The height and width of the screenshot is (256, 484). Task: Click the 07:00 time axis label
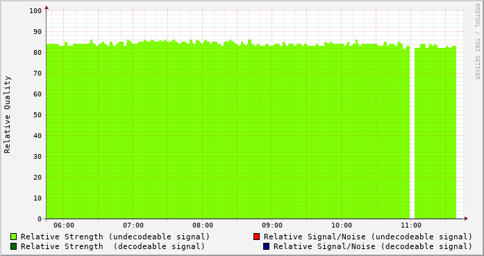click(x=133, y=225)
